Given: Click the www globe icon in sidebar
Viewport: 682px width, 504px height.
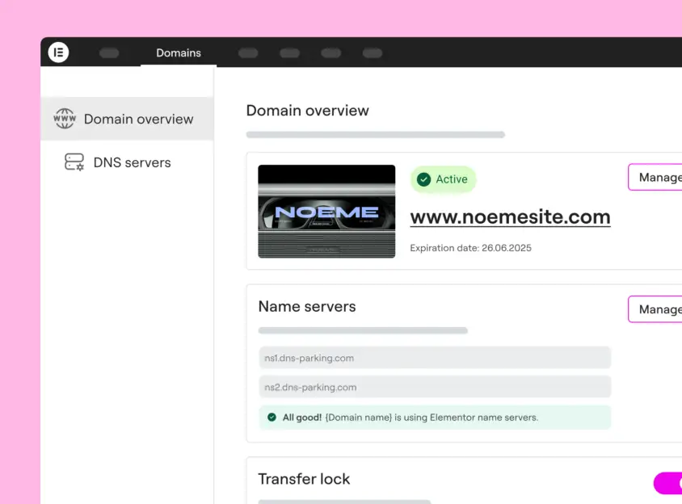Looking at the screenshot, I should click(x=65, y=119).
